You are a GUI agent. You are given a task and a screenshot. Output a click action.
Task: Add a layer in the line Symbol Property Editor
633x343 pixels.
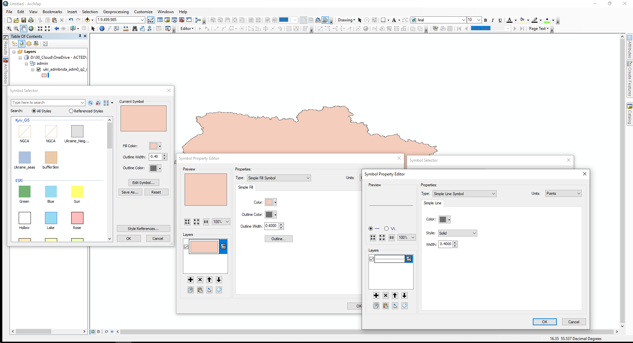(x=376, y=295)
